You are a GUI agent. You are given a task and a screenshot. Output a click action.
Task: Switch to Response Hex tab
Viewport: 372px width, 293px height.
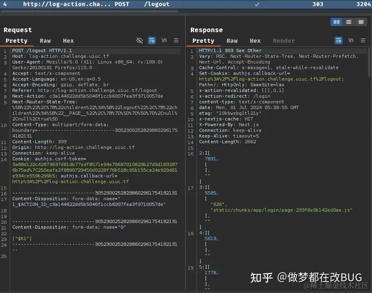255,41
